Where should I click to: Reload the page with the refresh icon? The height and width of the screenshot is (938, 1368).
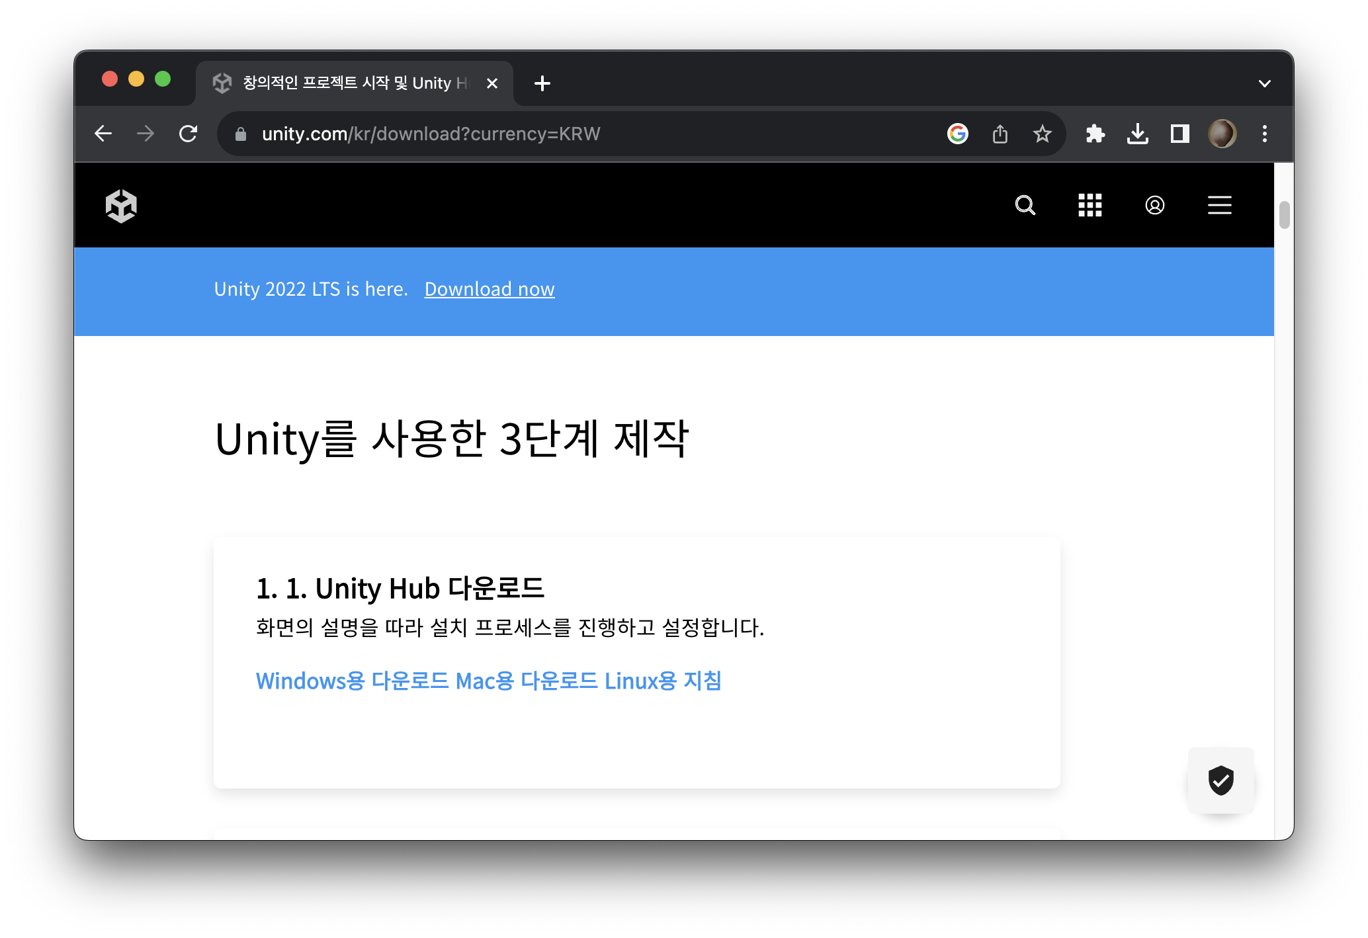click(x=189, y=134)
